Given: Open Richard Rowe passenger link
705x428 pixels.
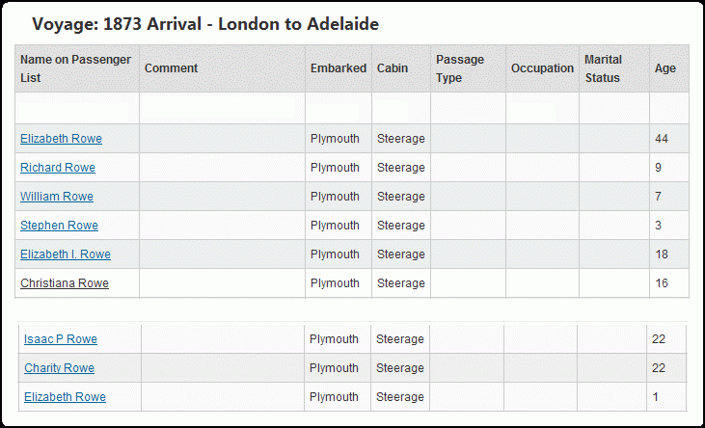Looking at the screenshot, I should click(x=58, y=167).
